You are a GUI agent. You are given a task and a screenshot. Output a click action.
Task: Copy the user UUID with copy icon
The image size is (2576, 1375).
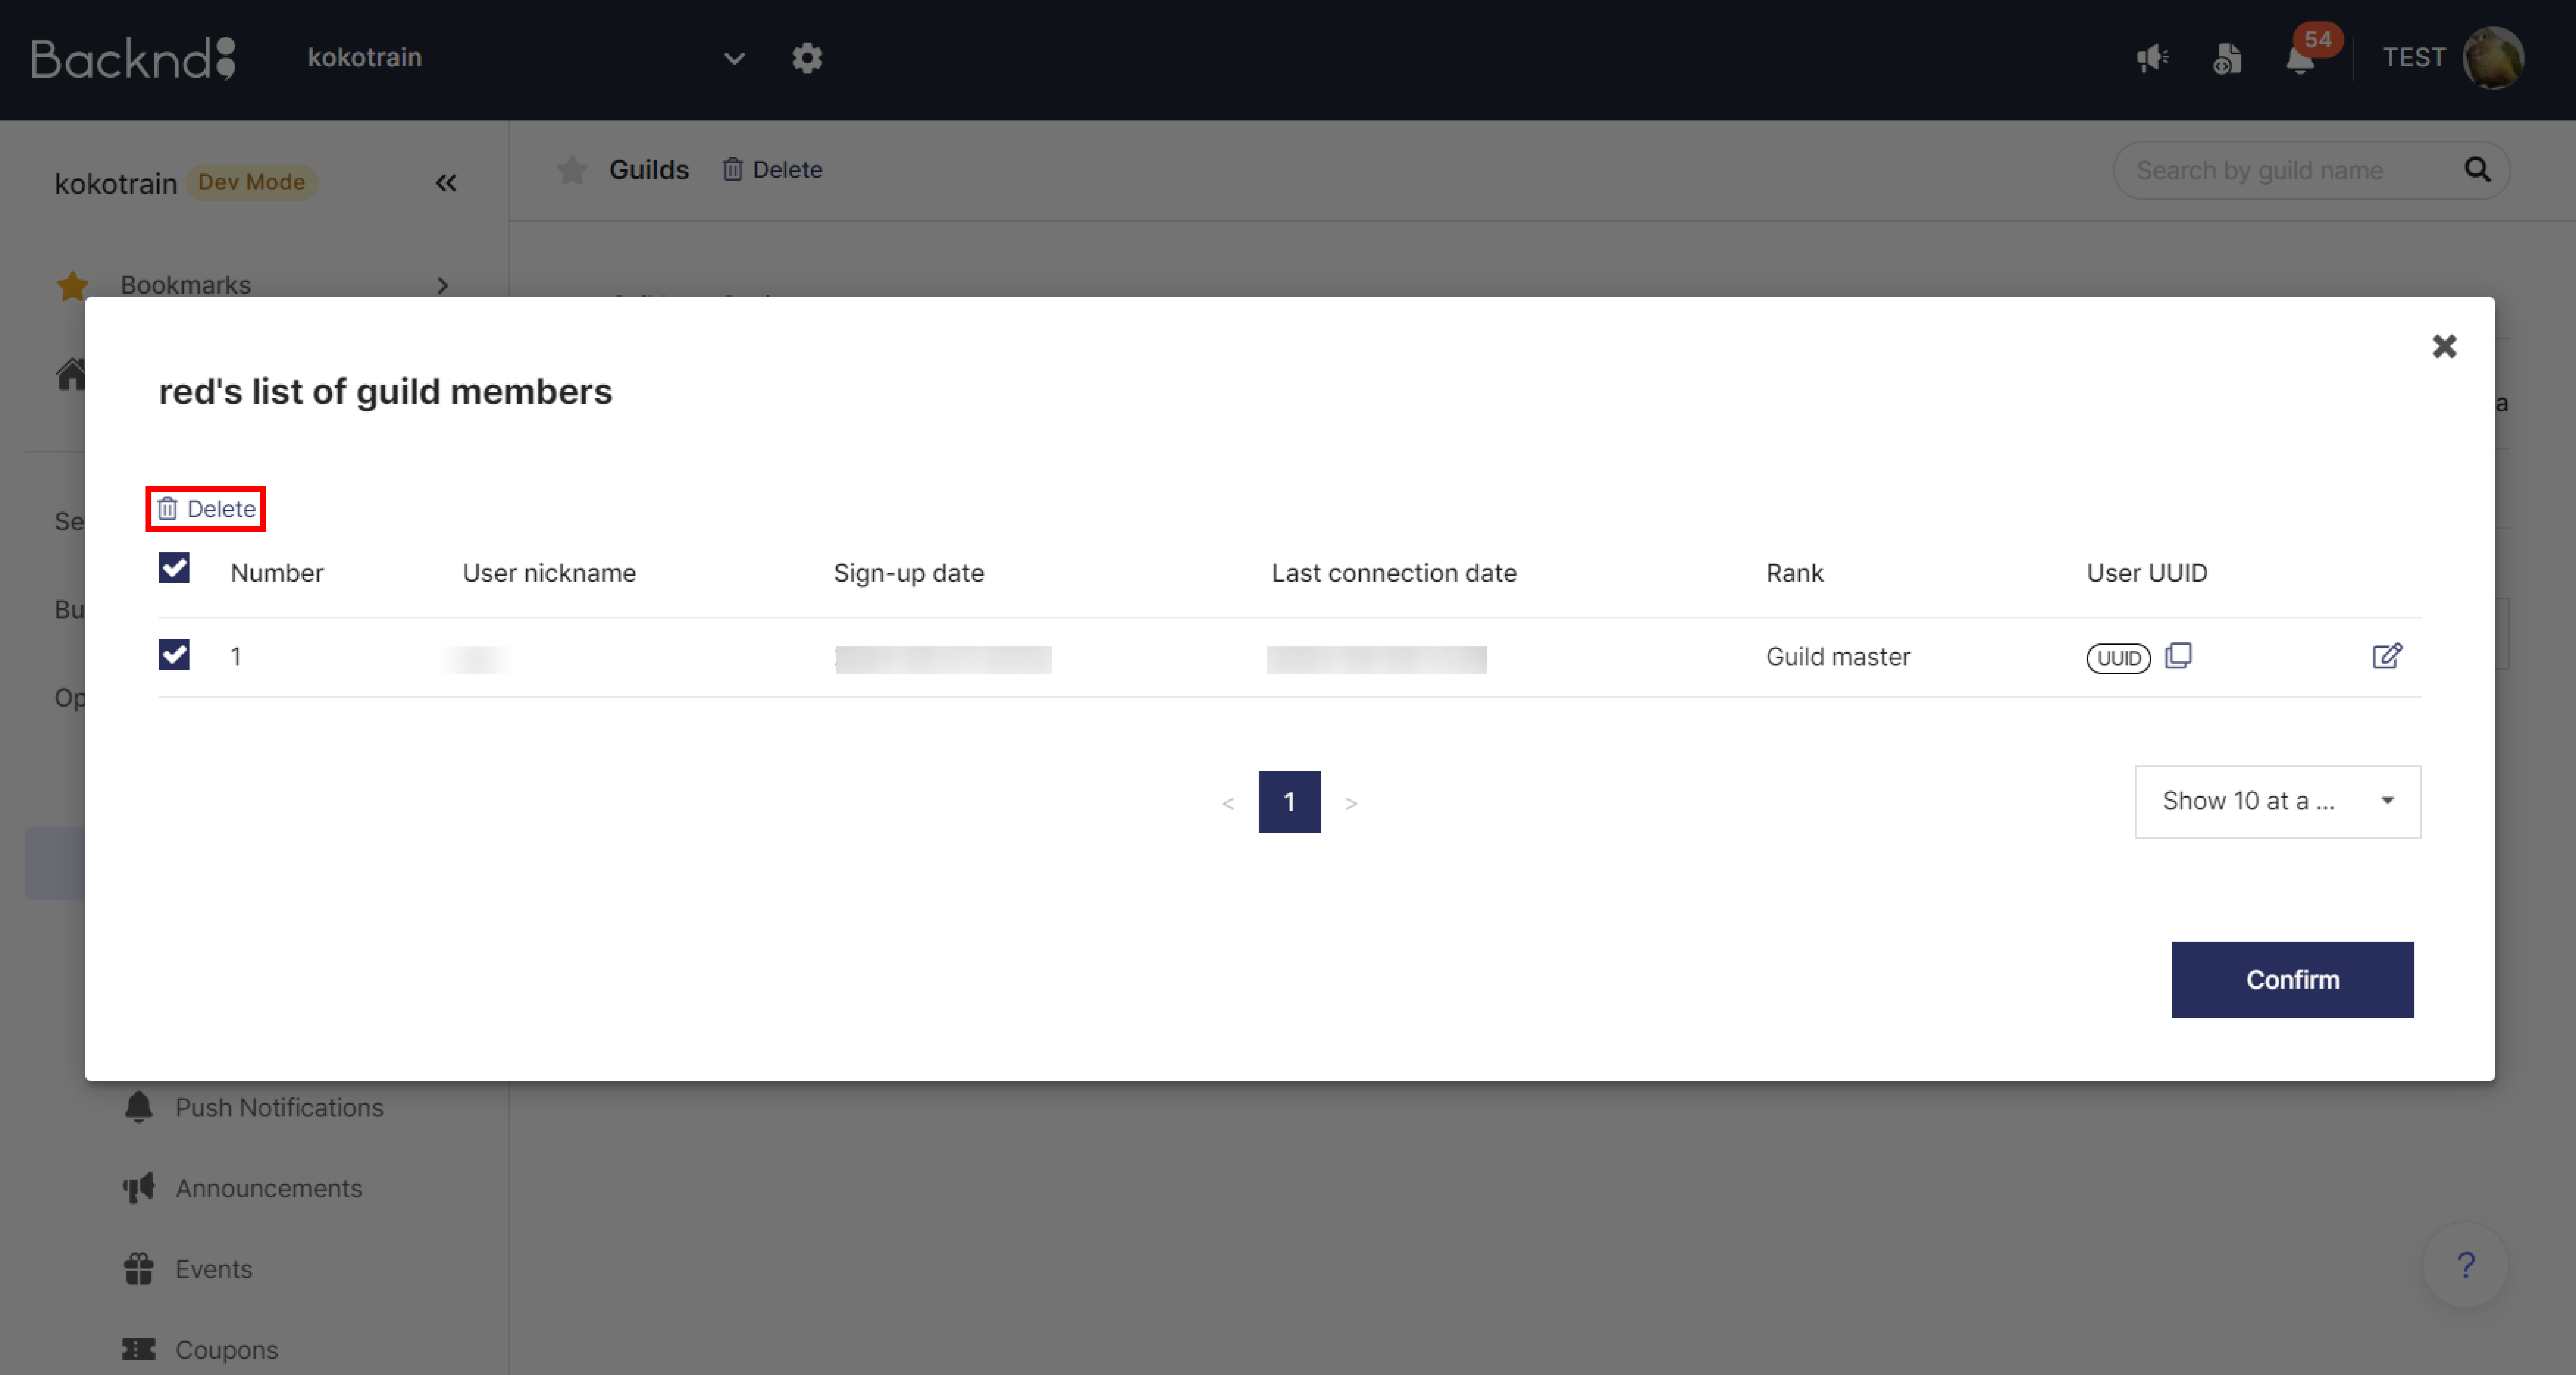pos(2178,656)
